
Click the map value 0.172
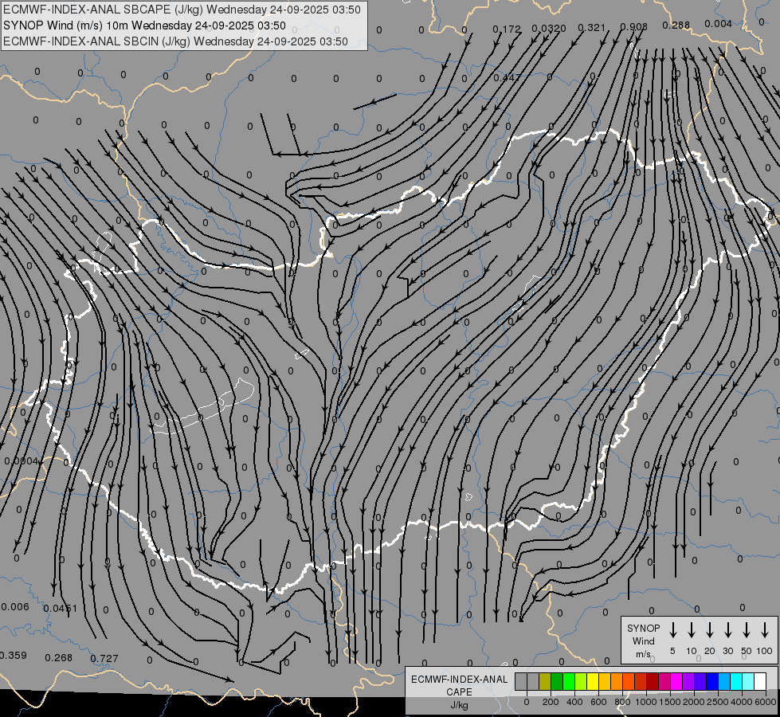coord(507,29)
